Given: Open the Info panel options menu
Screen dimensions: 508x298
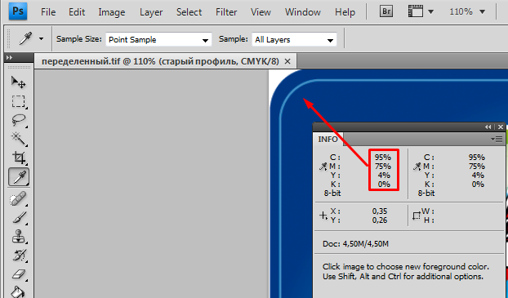Looking at the screenshot, I should pos(497,140).
